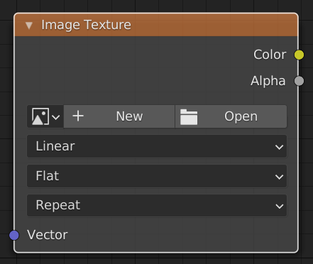313x264 pixels.
Task: Click the Vector input label
Action: (48, 235)
